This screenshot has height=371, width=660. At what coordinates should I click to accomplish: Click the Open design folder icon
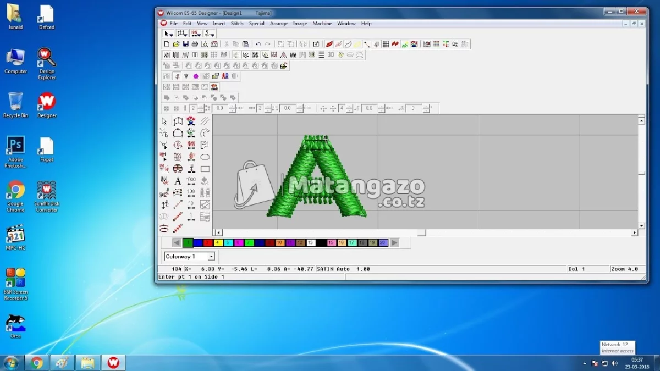[x=176, y=44]
